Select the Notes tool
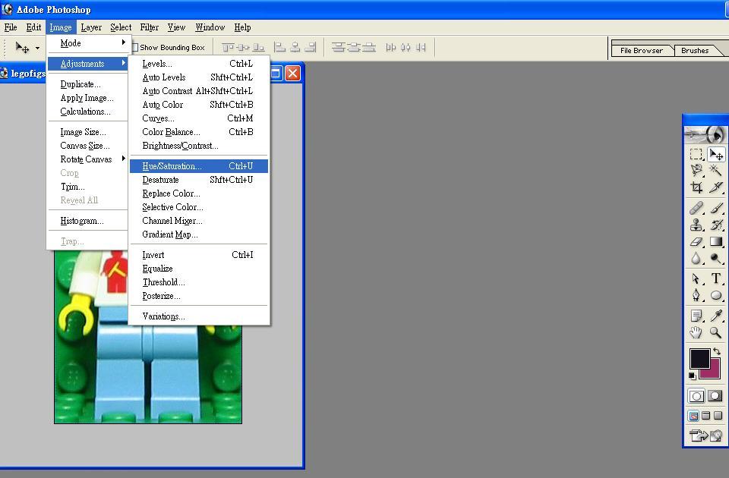Image resolution: width=729 pixels, height=478 pixels. 696,316
